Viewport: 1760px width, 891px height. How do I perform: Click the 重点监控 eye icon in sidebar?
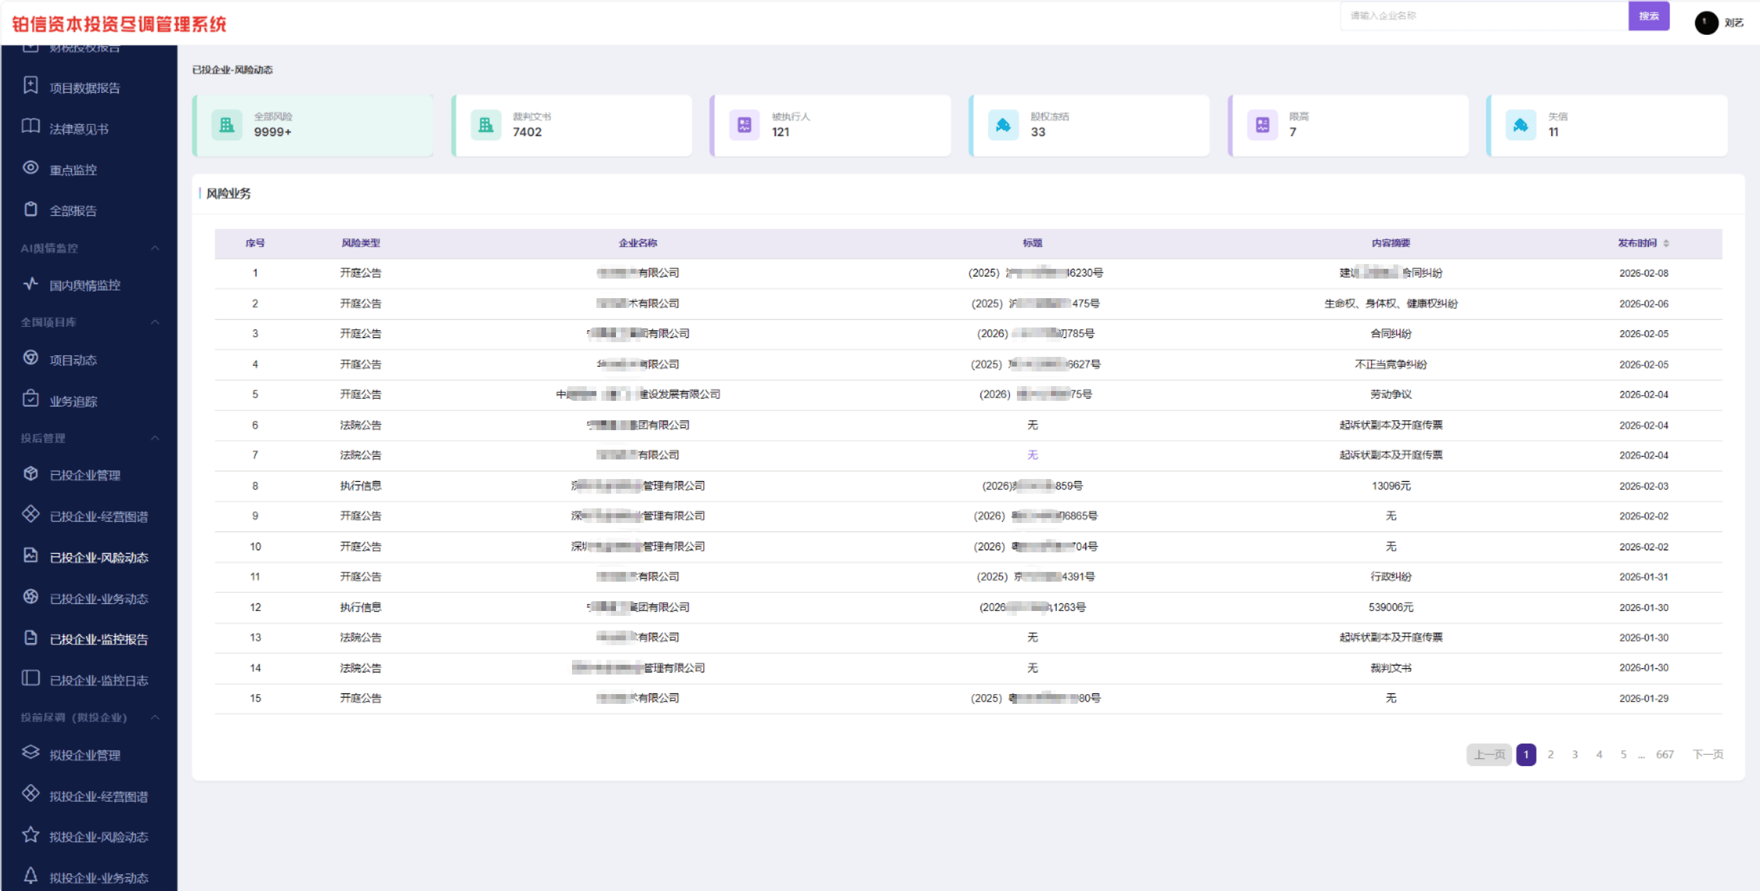(x=30, y=168)
